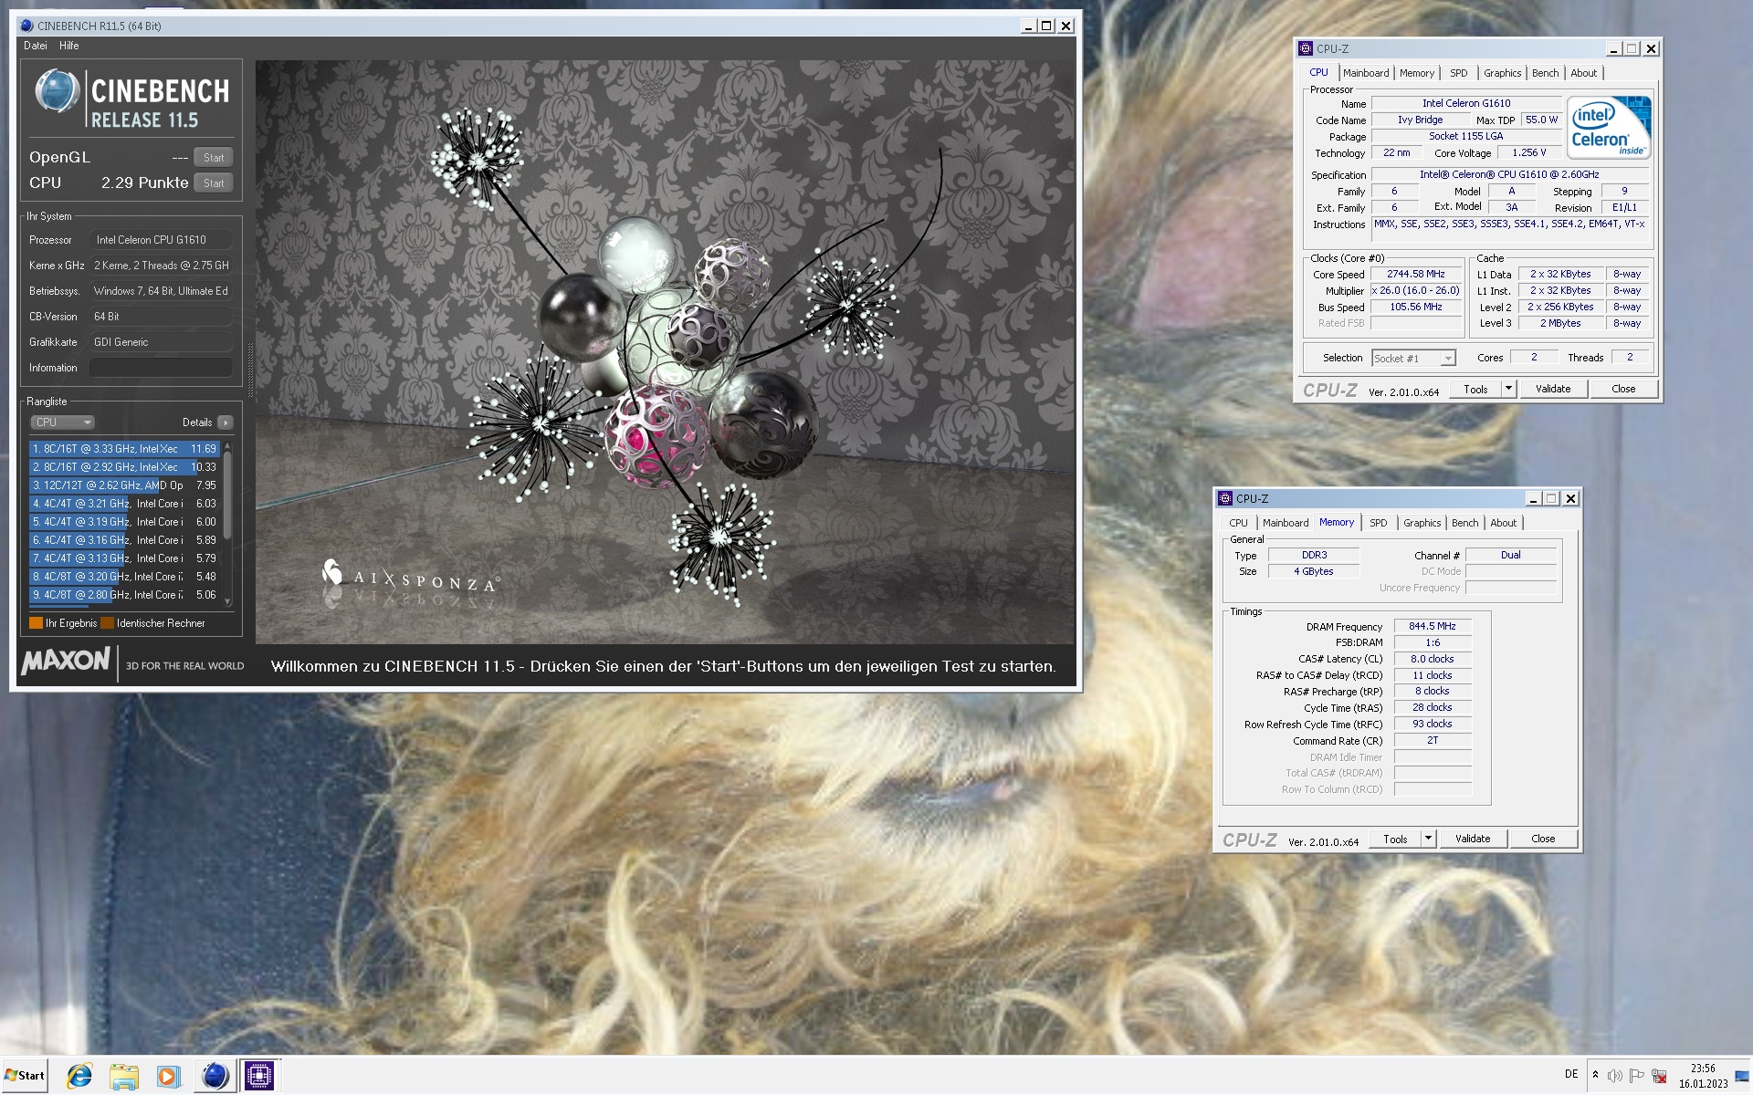Click the DE language indicator
The width and height of the screenshot is (1753, 1095).
click(1571, 1074)
